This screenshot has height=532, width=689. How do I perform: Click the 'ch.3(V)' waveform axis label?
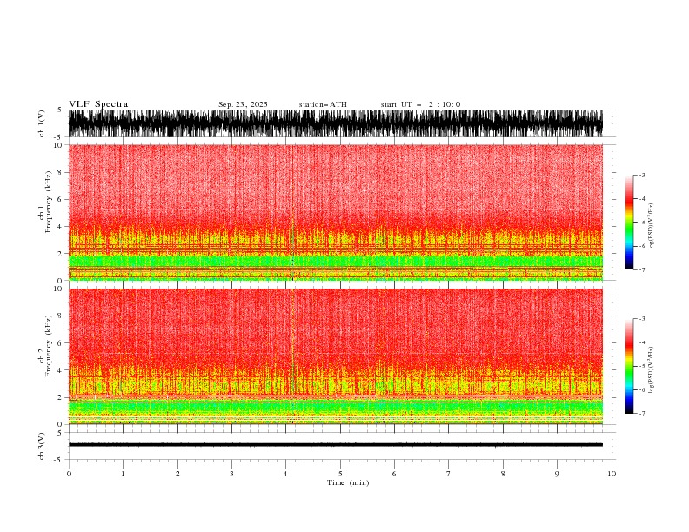42,446
